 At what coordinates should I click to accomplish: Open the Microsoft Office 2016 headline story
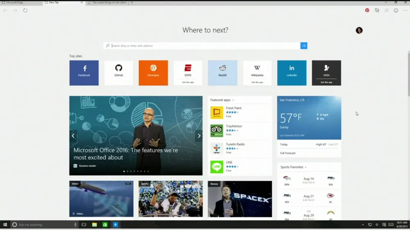coord(126,154)
